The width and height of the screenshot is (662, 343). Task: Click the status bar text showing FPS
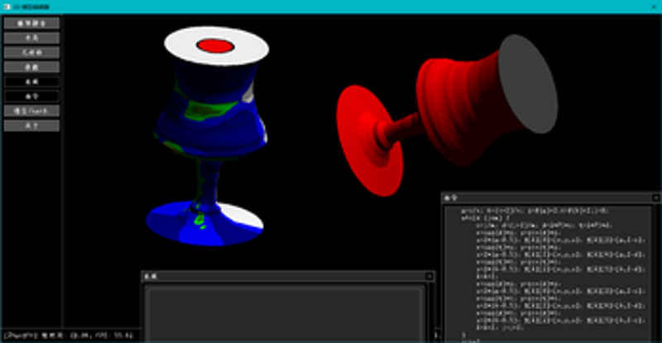click(x=69, y=336)
